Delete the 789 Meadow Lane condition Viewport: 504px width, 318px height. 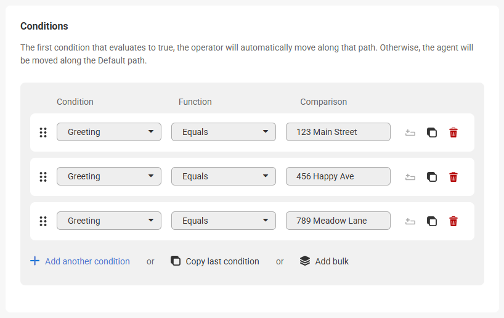[453, 221]
